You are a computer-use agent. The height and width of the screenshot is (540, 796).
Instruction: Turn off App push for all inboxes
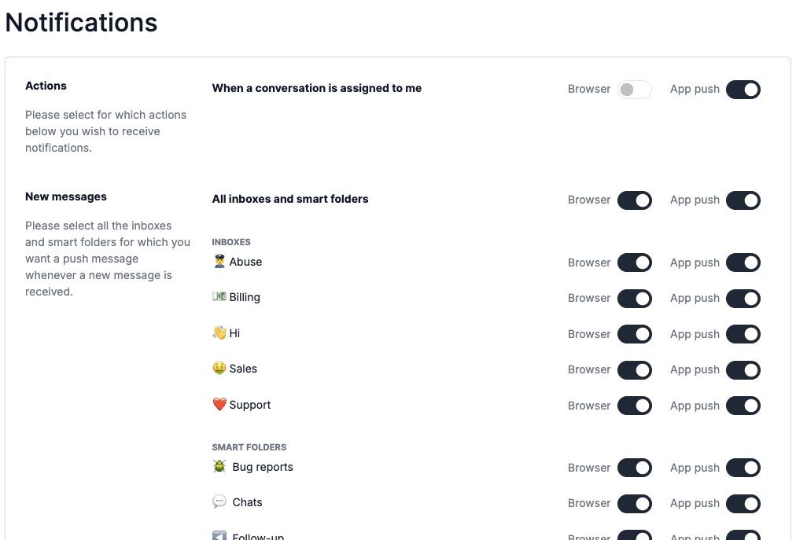pyautogui.click(x=743, y=200)
